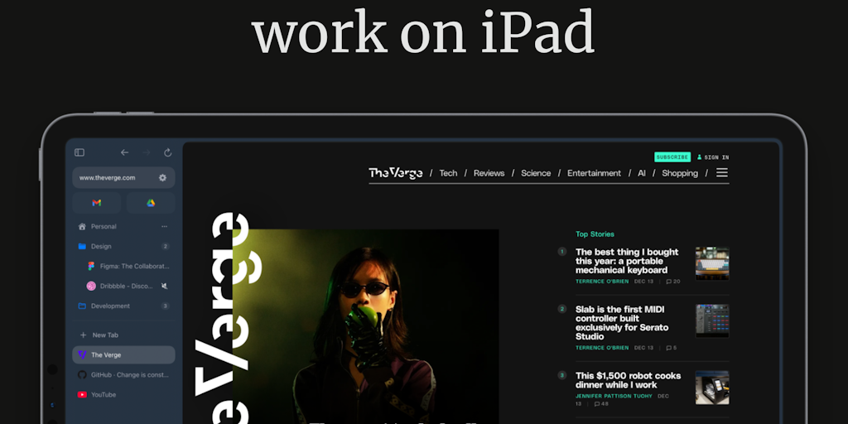The width and height of the screenshot is (848, 424).
Task: Open the 48 comments on robot story
Action: [x=600, y=403]
